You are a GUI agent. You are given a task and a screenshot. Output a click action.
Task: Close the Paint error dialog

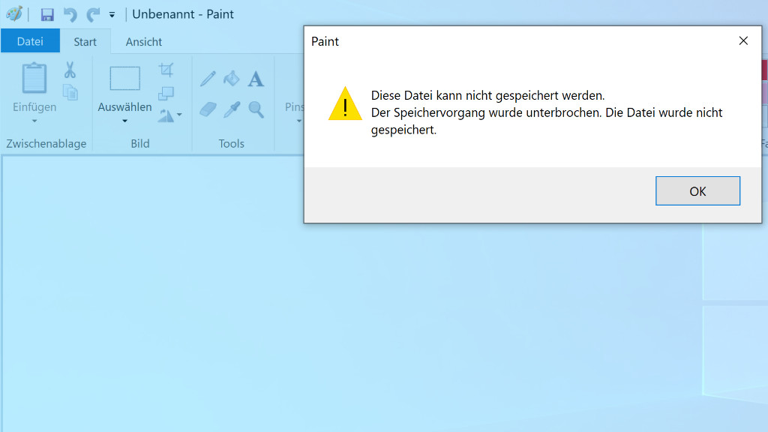coord(743,41)
